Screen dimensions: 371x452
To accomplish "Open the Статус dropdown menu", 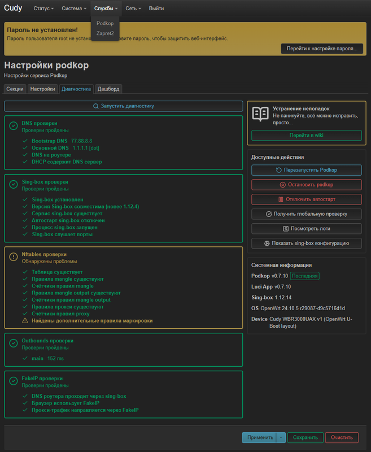I will (x=43, y=8).
